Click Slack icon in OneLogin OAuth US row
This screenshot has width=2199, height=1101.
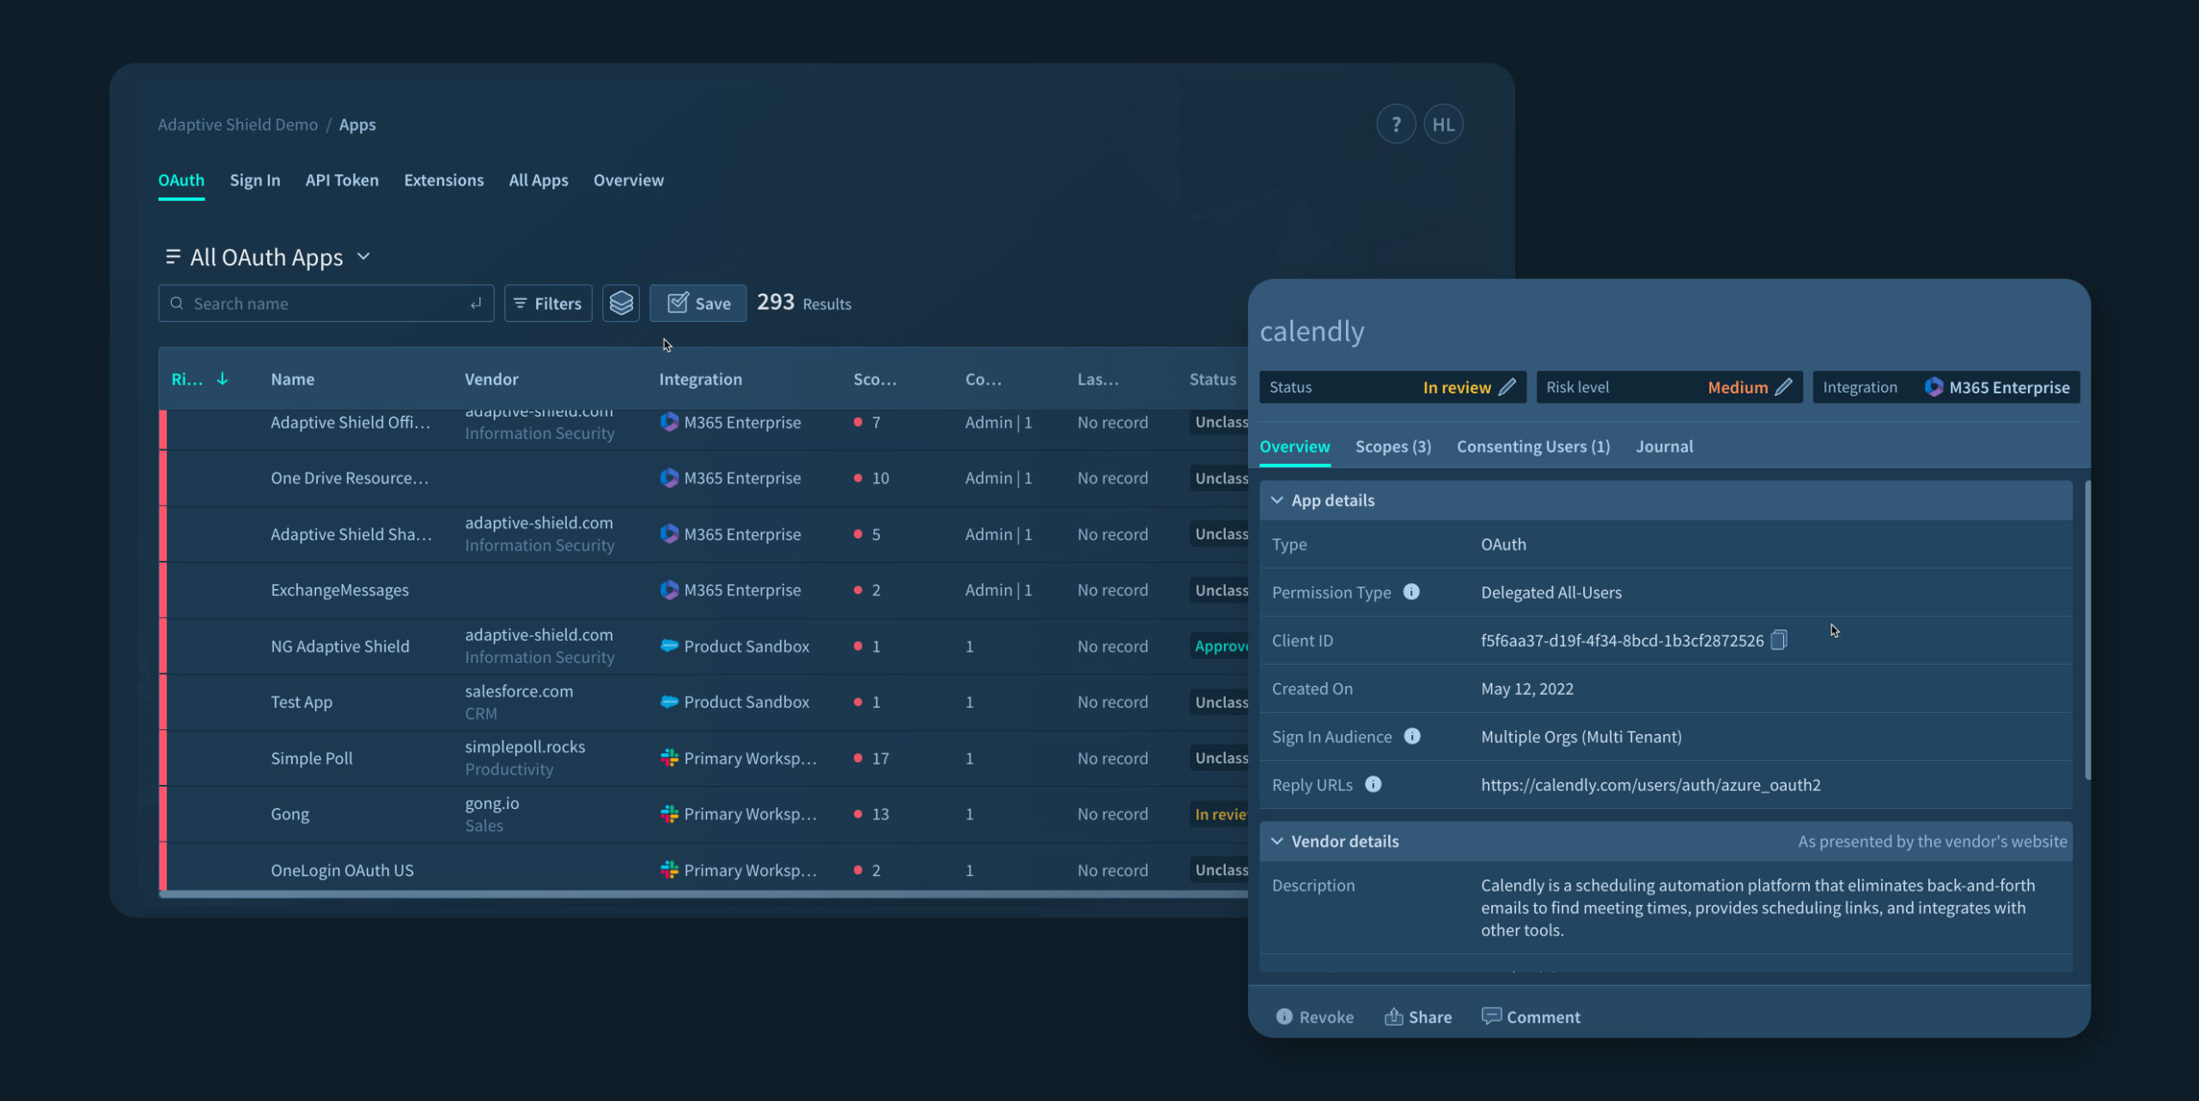coord(669,870)
